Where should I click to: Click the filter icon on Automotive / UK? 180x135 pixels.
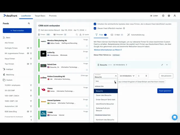[31, 106]
